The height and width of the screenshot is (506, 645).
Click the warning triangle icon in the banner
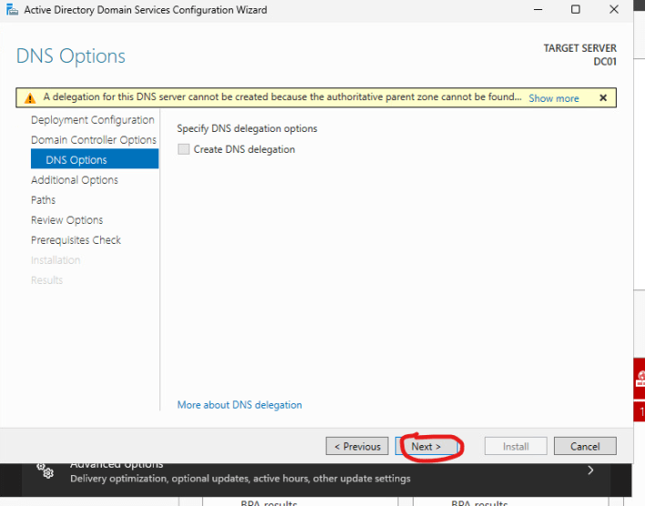(30, 97)
